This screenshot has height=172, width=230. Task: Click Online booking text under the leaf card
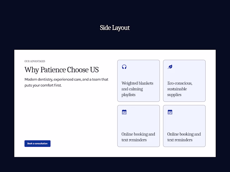pos(184,137)
